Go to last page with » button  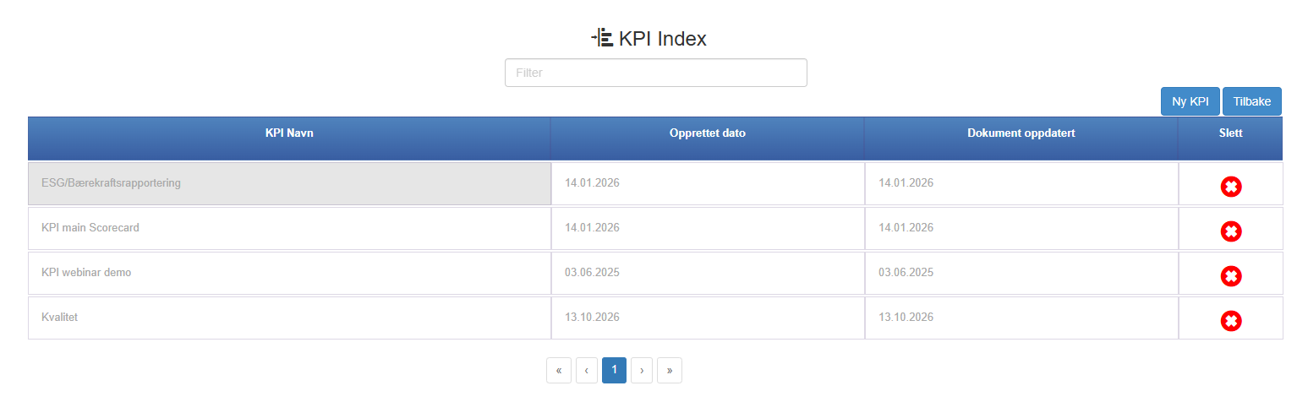point(670,370)
